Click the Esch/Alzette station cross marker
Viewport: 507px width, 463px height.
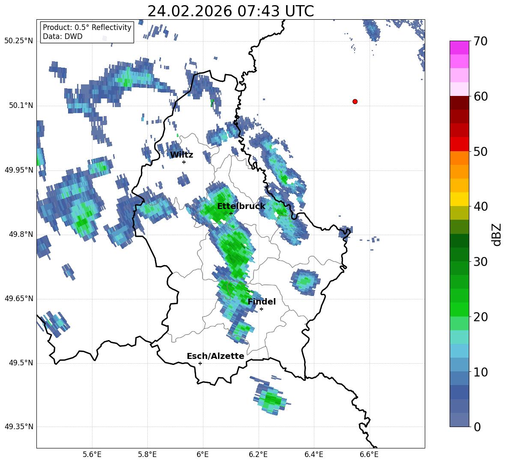tap(200, 363)
